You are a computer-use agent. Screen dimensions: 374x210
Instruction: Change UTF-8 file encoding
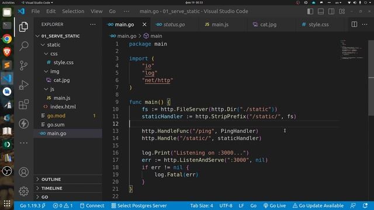[x=226, y=205]
